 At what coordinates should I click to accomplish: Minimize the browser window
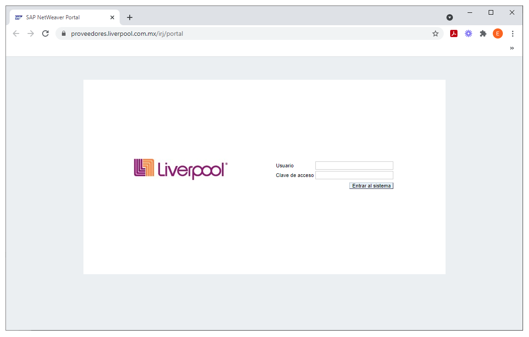(469, 12)
